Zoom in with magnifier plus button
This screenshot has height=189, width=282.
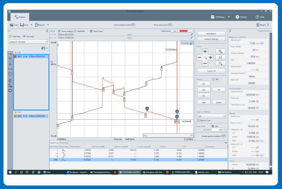[220, 51]
